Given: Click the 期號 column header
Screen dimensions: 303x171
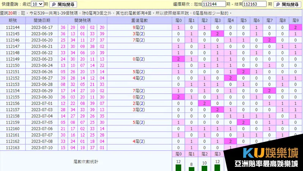Looking at the screenshot, I should (x=13, y=20).
